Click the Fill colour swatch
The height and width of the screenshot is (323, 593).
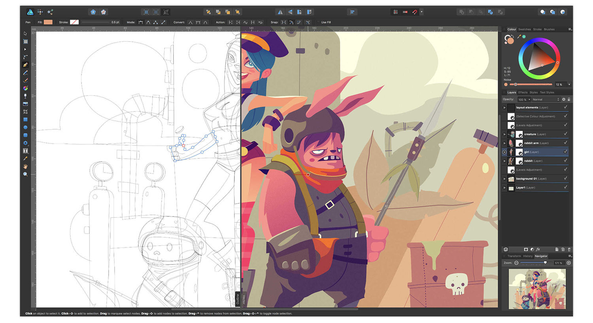pos(48,22)
